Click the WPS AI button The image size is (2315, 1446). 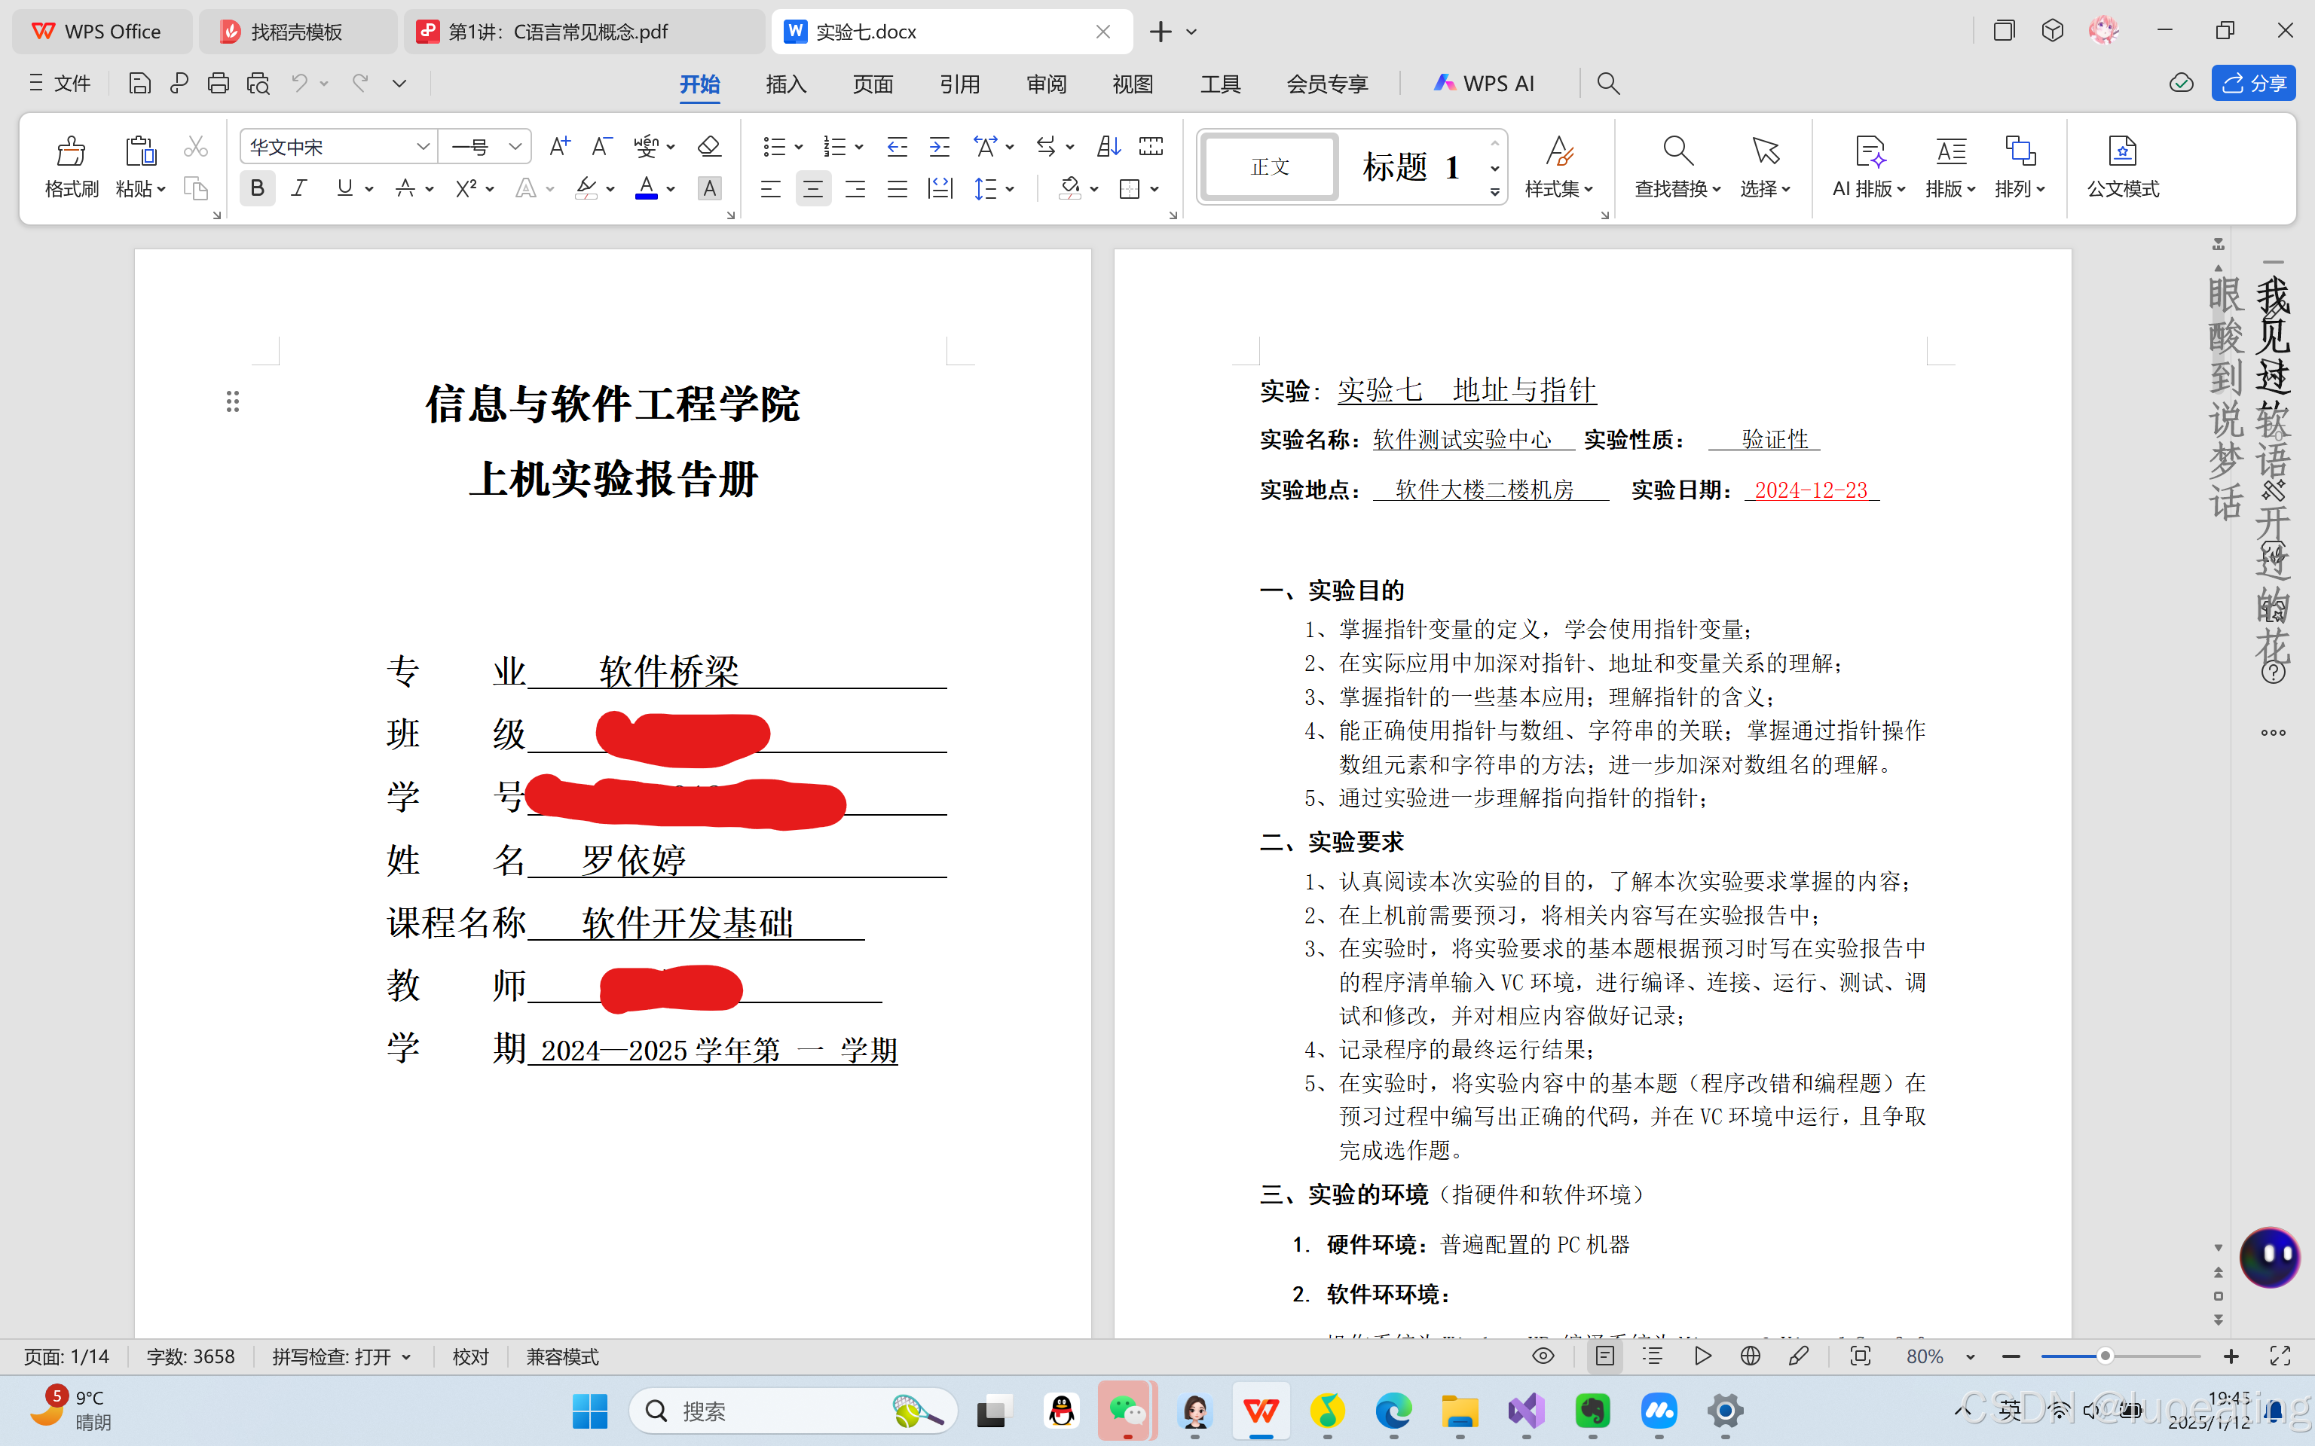pos(1485,84)
